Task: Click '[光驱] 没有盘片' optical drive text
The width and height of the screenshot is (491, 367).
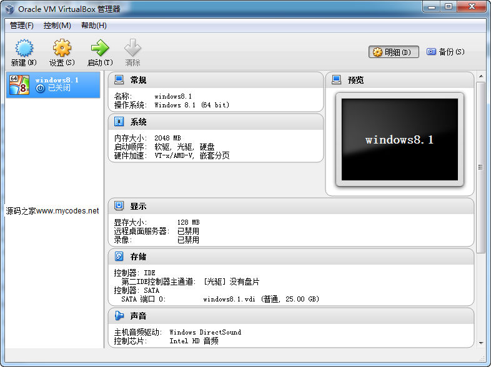Action: 231,281
